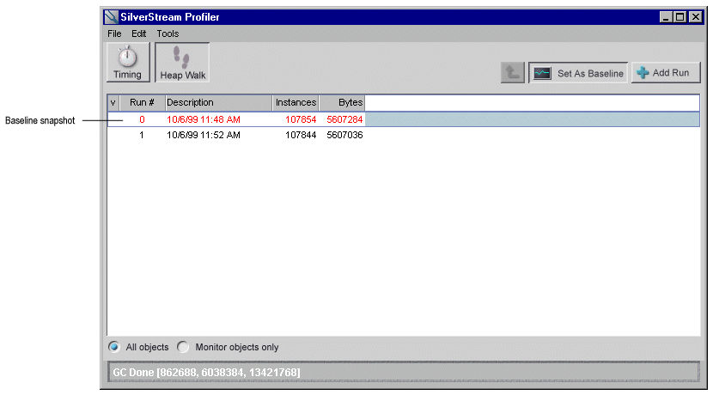Close the SilverStream Profiler window
This screenshot has height=395, width=713.
pos(696,17)
